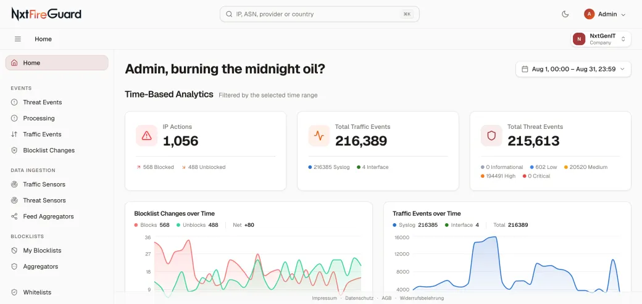
Task: Click the 0 Informational severity stat
Action: [502, 167]
